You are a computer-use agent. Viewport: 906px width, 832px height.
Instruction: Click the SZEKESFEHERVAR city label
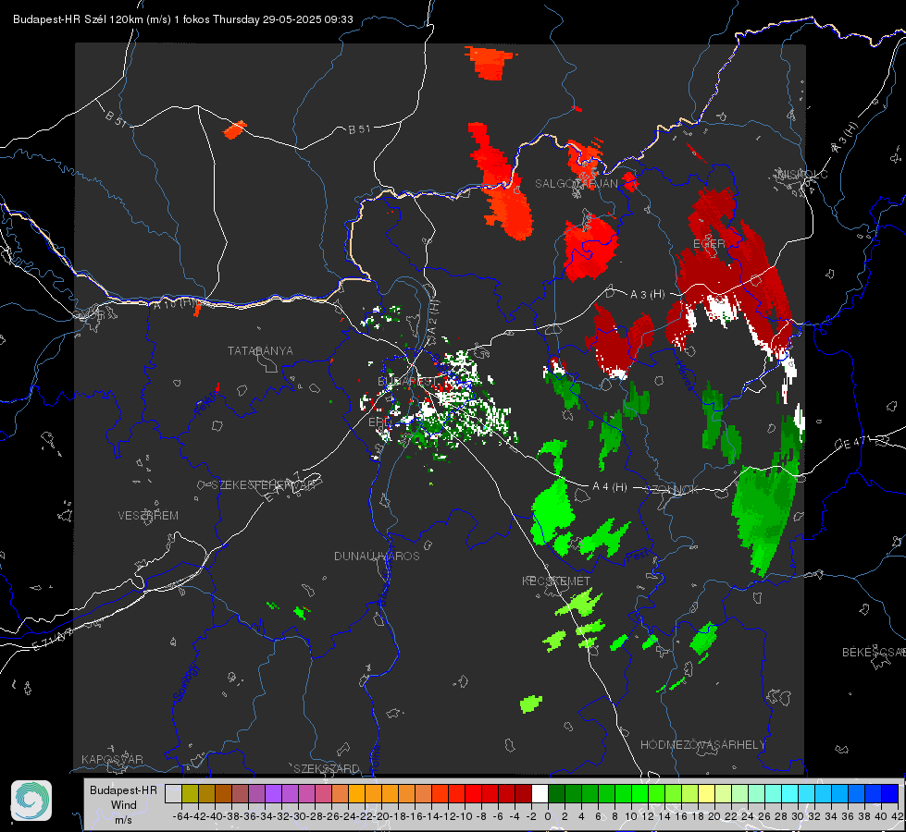pyautogui.click(x=264, y=485)
